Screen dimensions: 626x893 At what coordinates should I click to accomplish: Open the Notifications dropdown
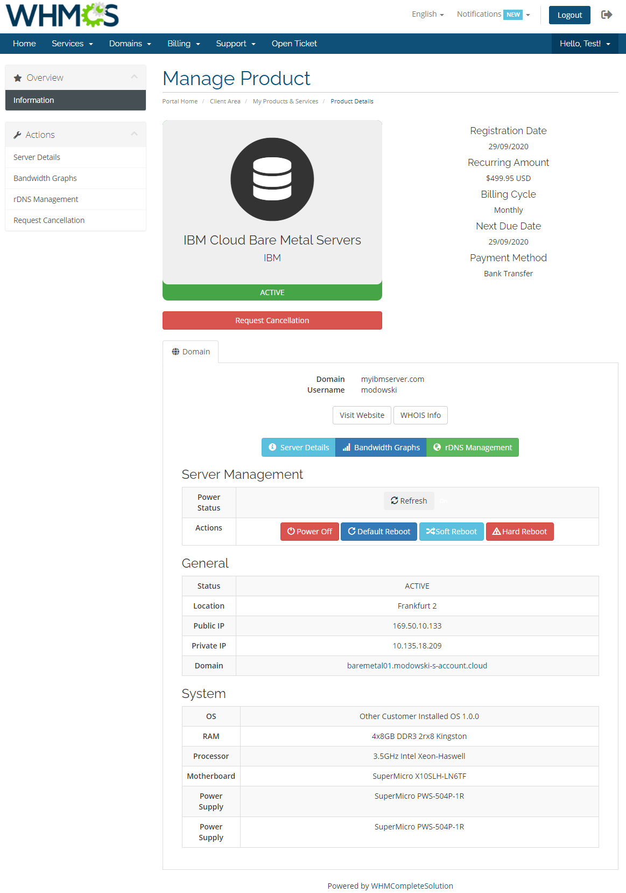click(493, 14)
